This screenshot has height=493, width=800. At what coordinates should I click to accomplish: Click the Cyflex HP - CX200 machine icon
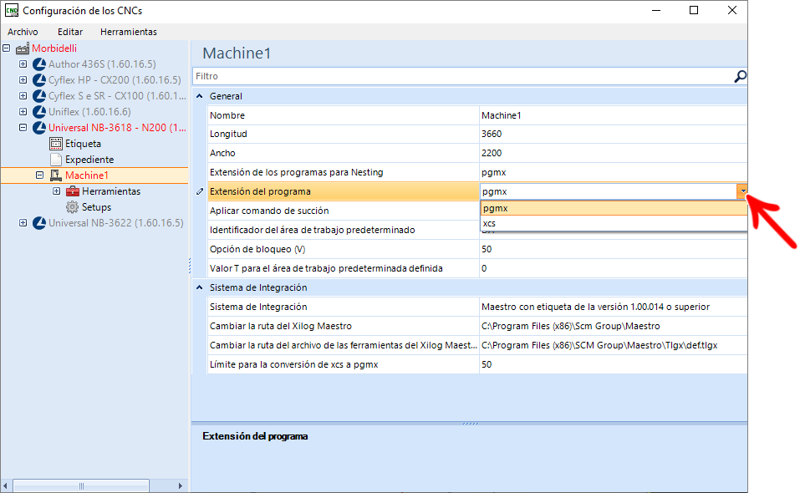pos(39,80)
